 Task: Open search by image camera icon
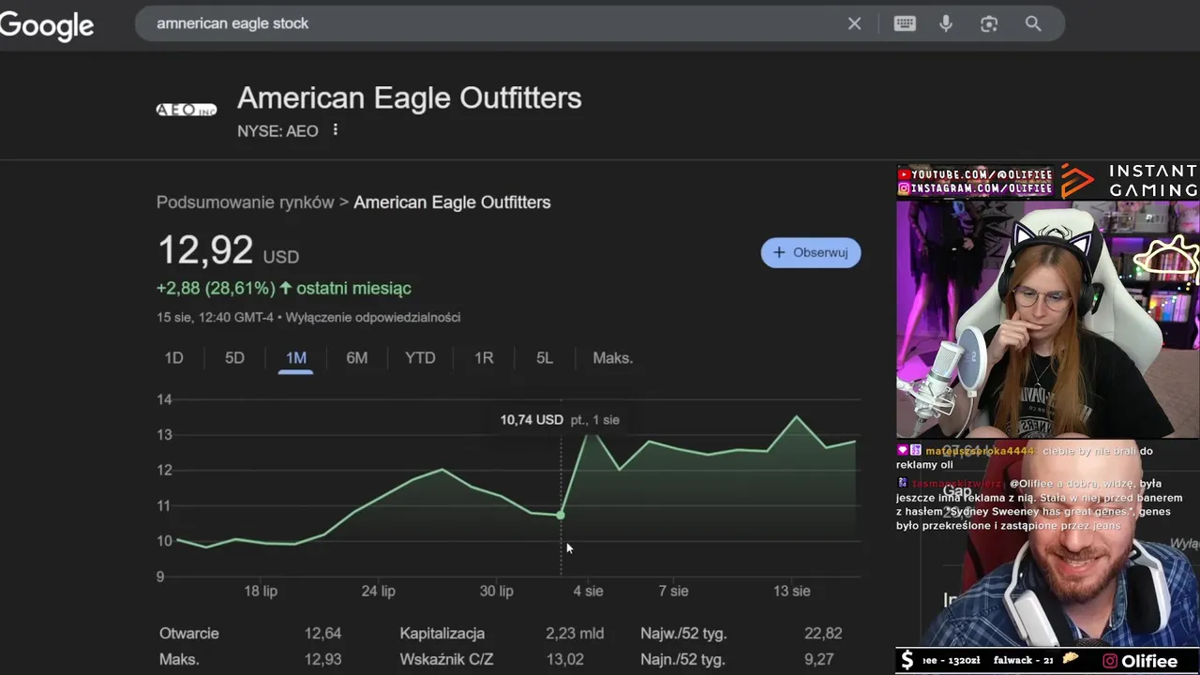click(989, 23)
